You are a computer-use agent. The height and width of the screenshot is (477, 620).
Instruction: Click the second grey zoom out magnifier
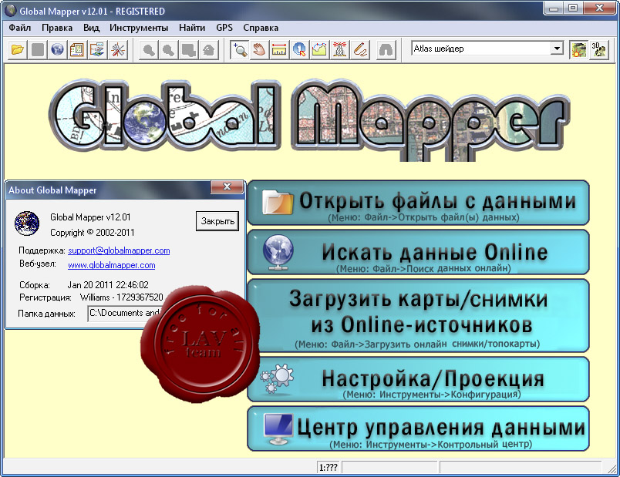click(168, 50)
